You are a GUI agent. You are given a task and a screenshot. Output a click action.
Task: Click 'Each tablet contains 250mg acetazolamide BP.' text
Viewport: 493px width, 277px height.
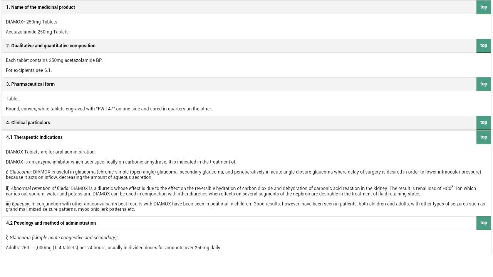pos(54,60)
